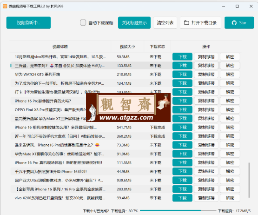The height and width of the screenshot is (215, 258).
Task: Download 华为 WATCH GT5 系列开箱 video
Action: (182, 74)
